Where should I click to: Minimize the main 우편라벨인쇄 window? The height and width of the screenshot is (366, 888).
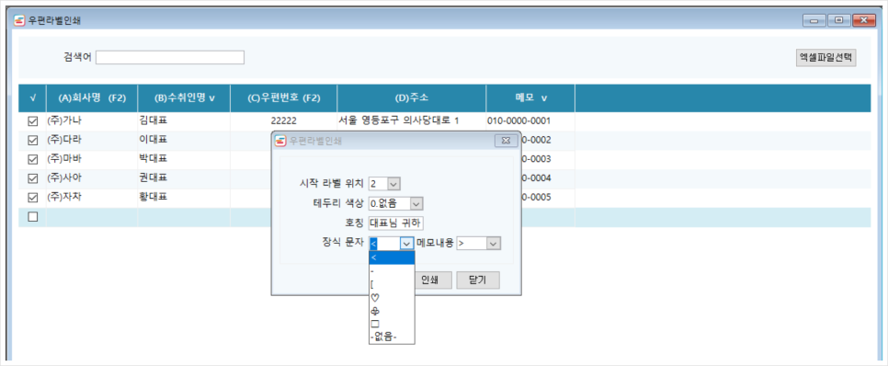point(814,21)
